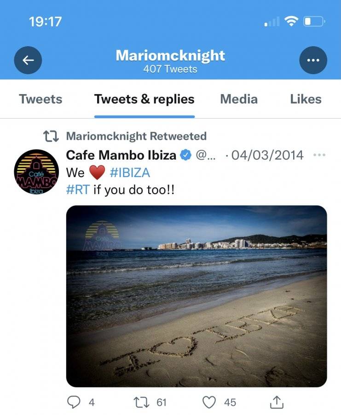Tap the Mariomcknight Retweeted label
This screenshot has height=415, width=341.
pos(136,136)
